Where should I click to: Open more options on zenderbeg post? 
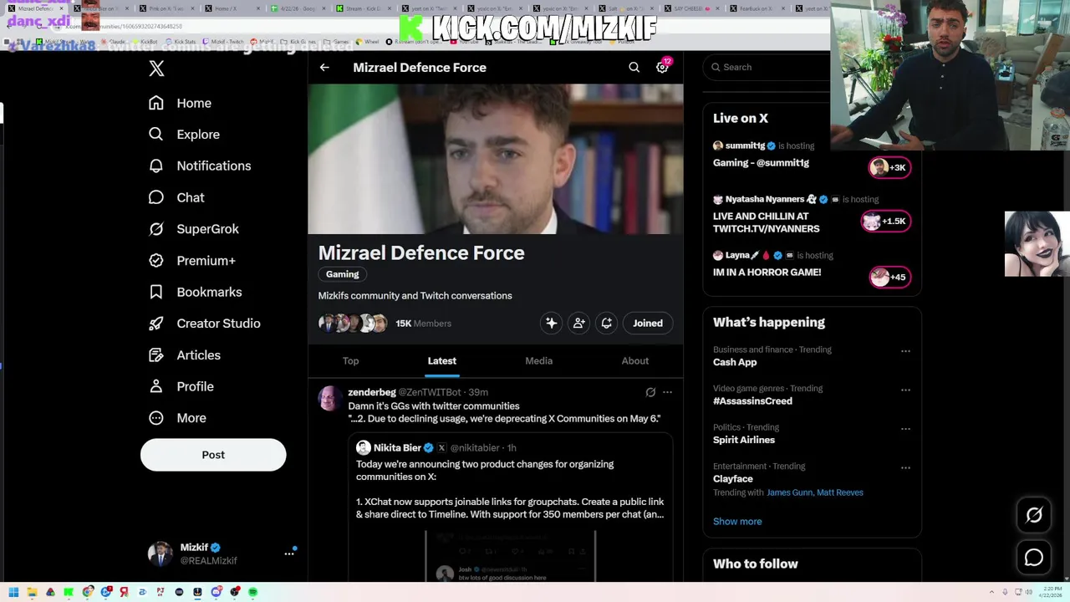(667, 392)
